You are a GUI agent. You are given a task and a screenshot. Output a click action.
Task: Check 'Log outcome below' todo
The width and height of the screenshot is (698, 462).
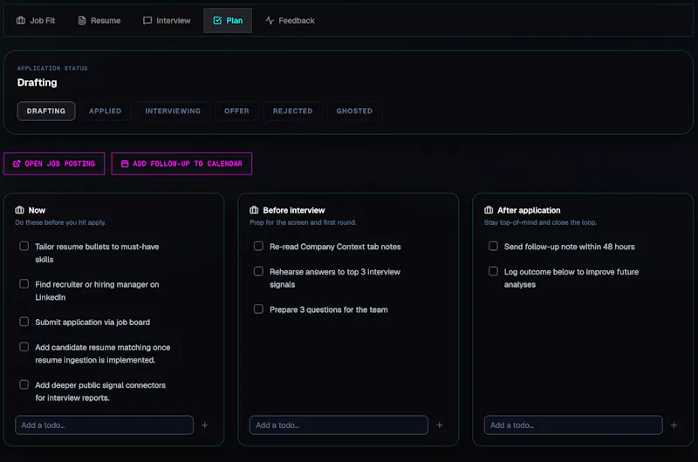pos(493,271)
